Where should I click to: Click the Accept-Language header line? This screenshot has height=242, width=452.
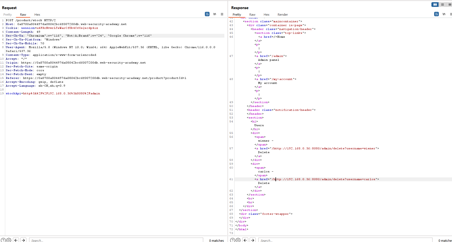click(x=36, y=86)
